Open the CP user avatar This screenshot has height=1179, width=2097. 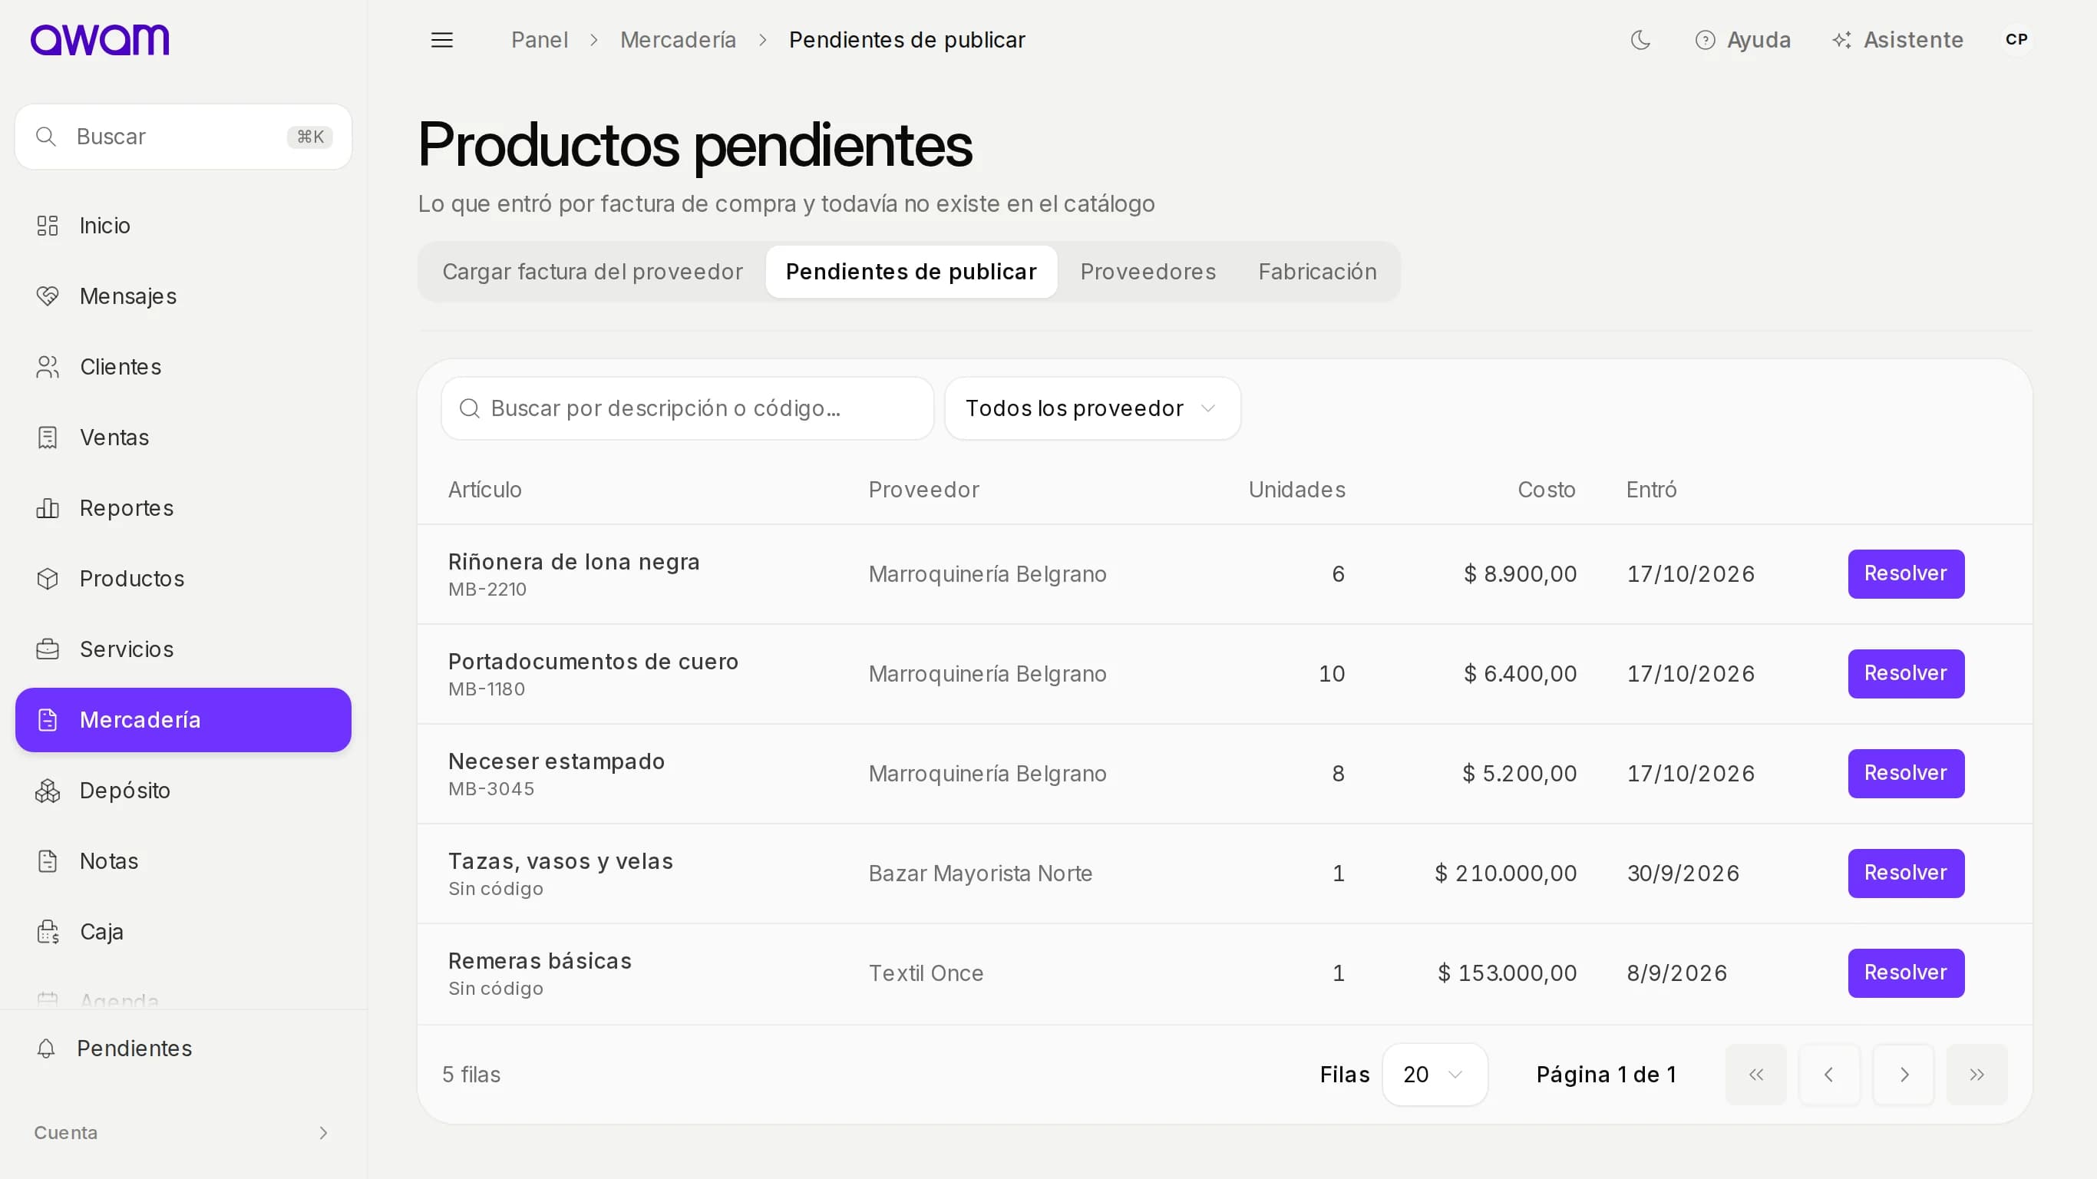click(x=2016, y=40)
